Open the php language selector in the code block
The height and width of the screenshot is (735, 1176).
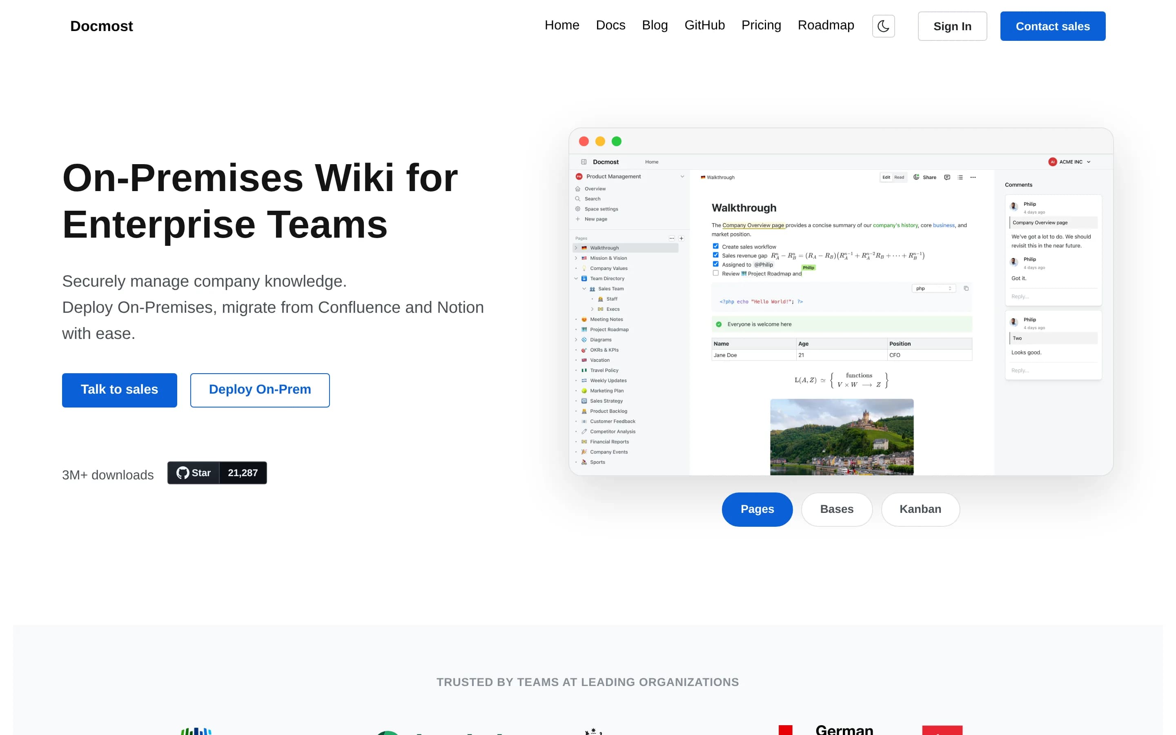(933, 288)
